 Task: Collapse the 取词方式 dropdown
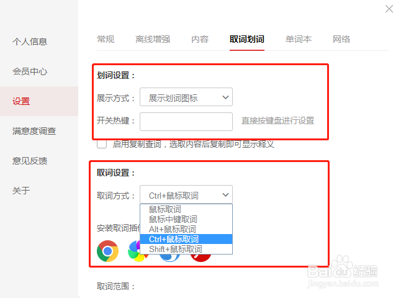tap(186, 194)
